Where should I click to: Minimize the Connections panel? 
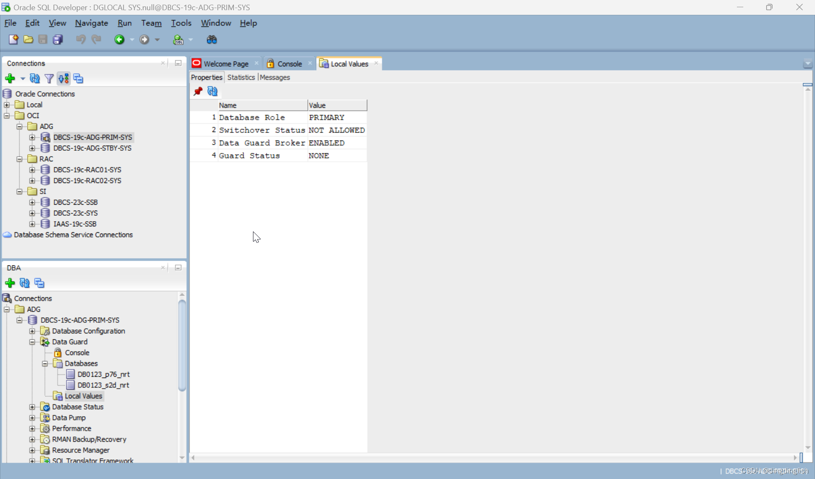178,63
